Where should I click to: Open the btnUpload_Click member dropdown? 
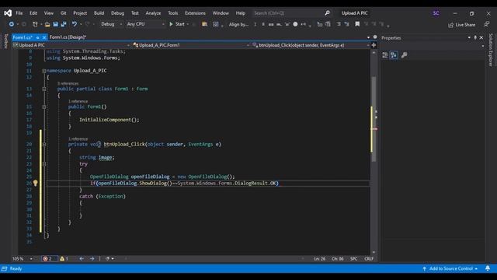tap(311, 45)
